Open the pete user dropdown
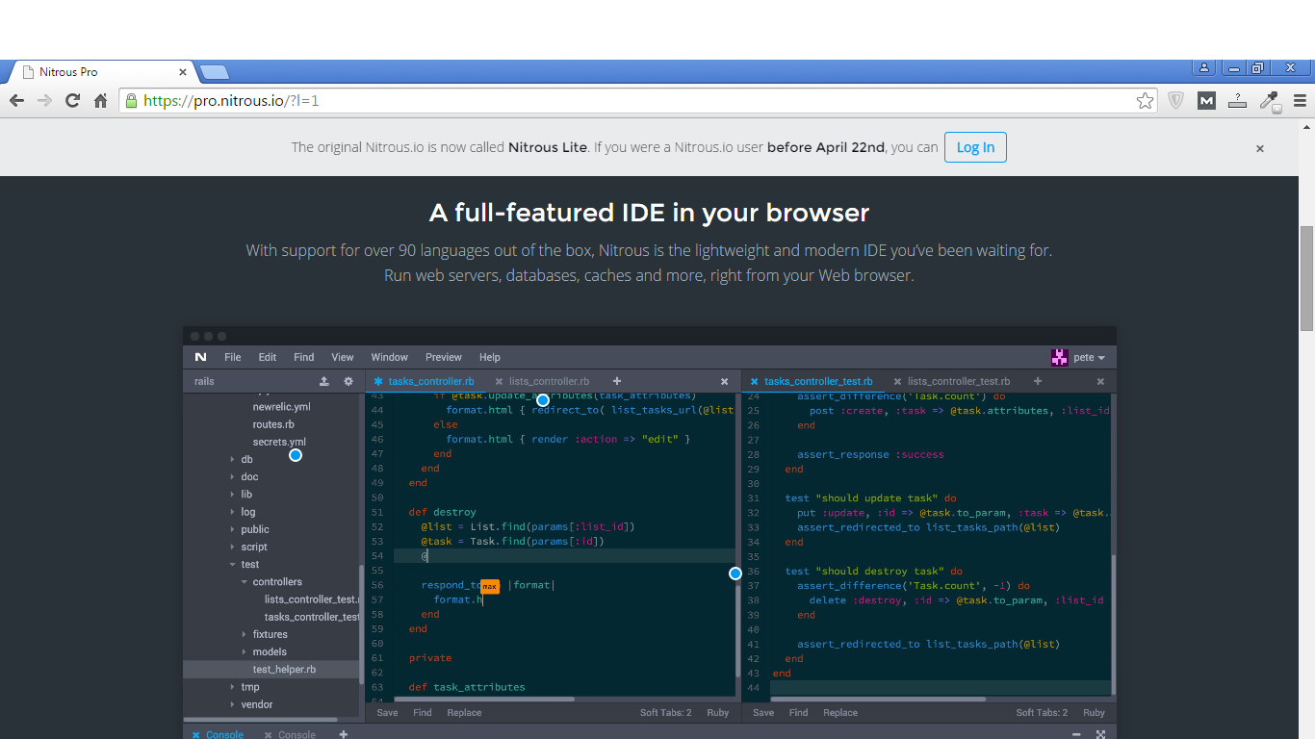This screenshot has width=1315, height=739. pyautogui.click(x=1089, y=357)
